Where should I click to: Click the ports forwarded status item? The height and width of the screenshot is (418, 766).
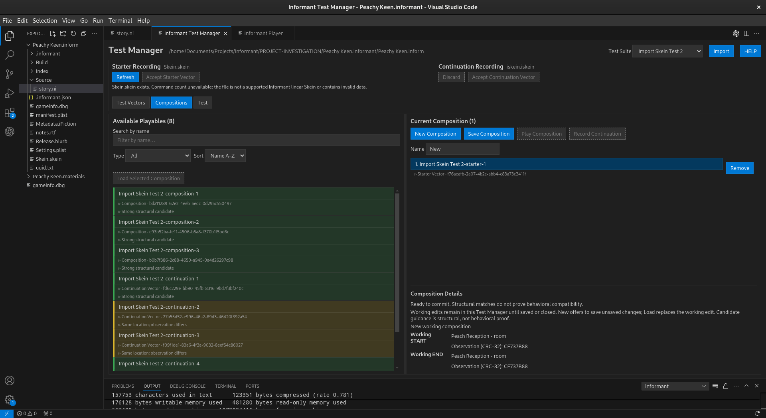click(x=48, y=414)
